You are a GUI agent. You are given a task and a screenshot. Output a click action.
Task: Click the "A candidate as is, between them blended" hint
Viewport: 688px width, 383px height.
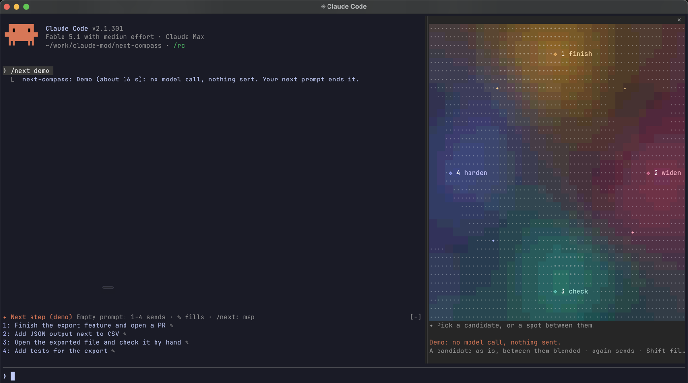[x=505, y=351]
